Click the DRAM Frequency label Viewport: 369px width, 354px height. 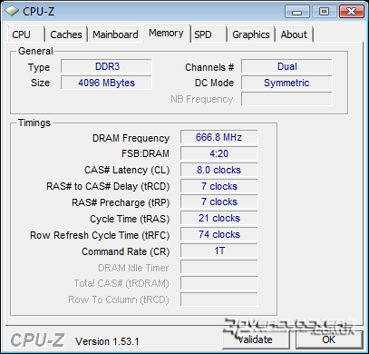point(131,138)
